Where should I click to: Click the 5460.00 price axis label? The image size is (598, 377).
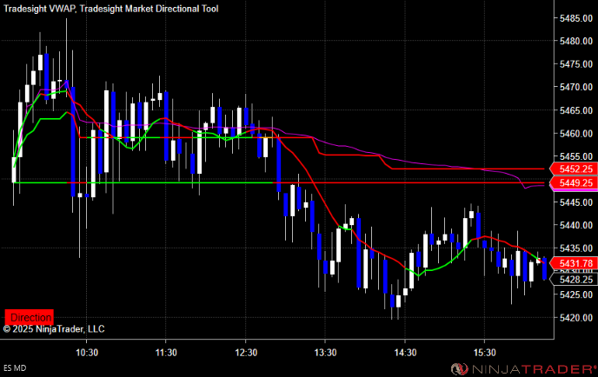(x=576, y=134)
